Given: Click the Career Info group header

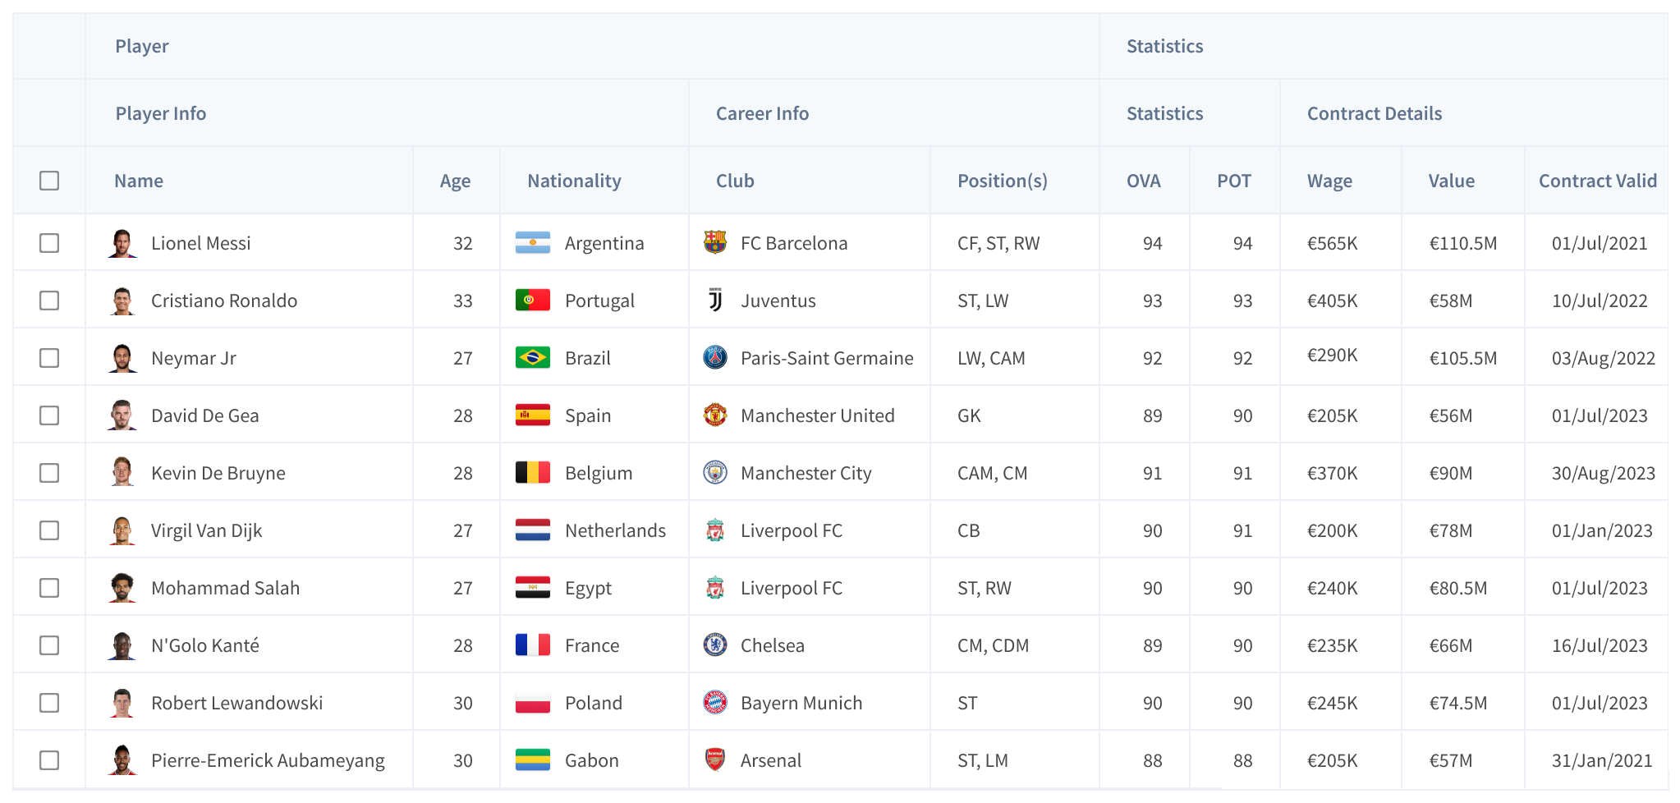Looking at the screenshot, I should click(762, 113).
